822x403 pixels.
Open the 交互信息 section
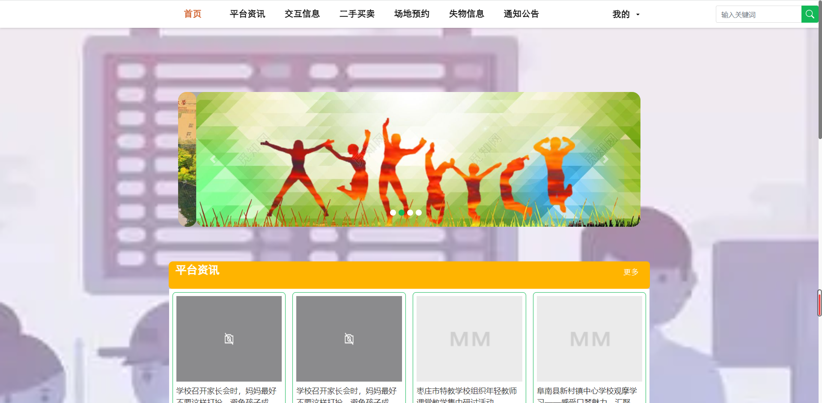pos(302,13)
